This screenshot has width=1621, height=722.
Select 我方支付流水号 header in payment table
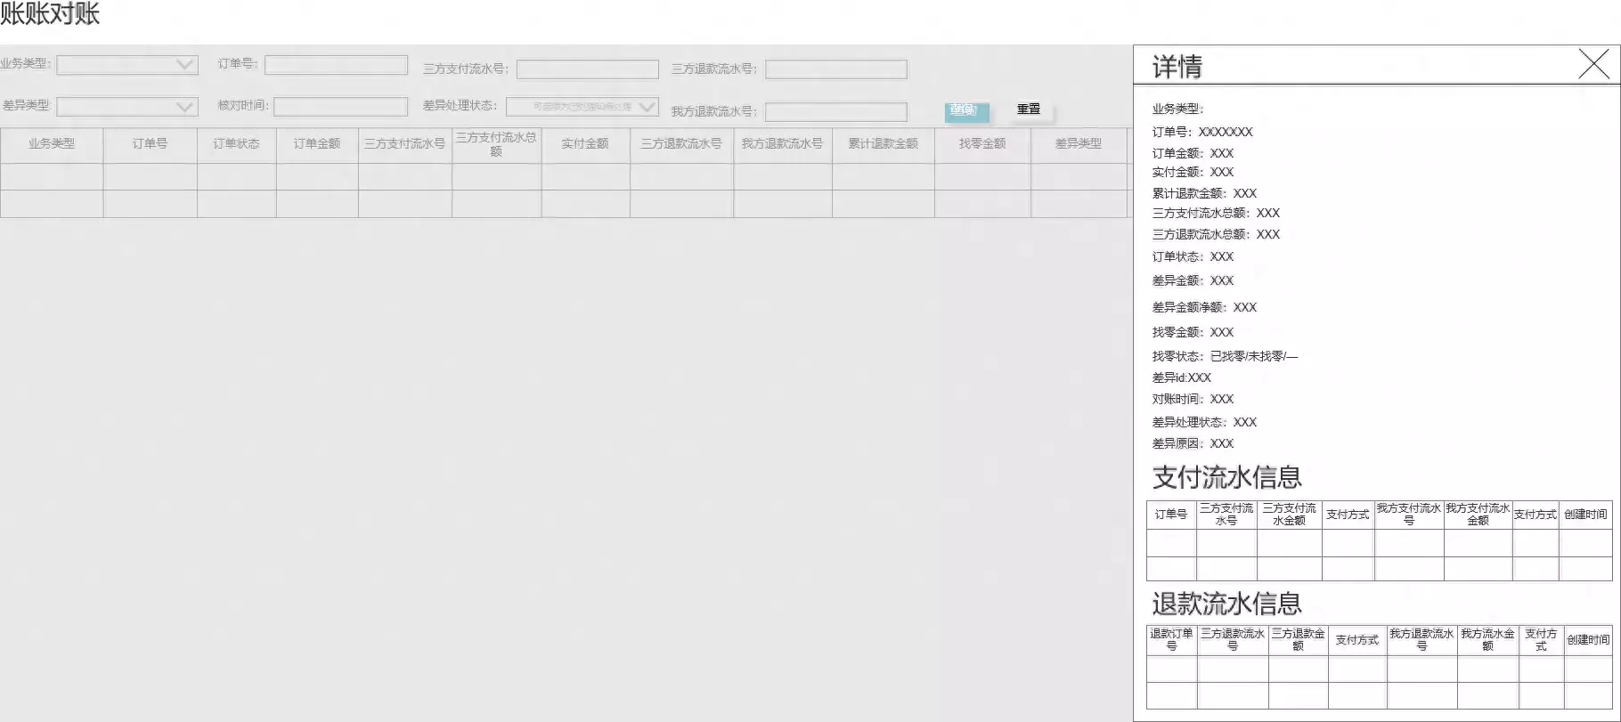pyautogui.click(x=1409, y=515)
